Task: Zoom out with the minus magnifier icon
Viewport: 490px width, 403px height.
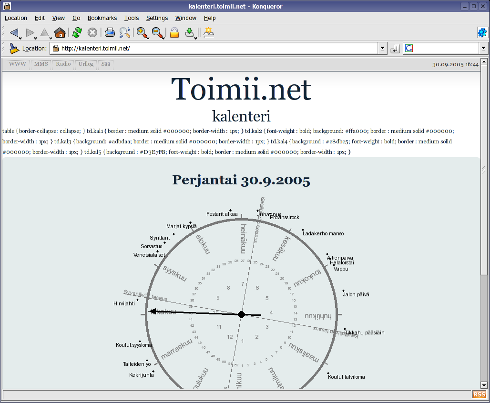Action: pyautogui.click(x=157, y=32)
